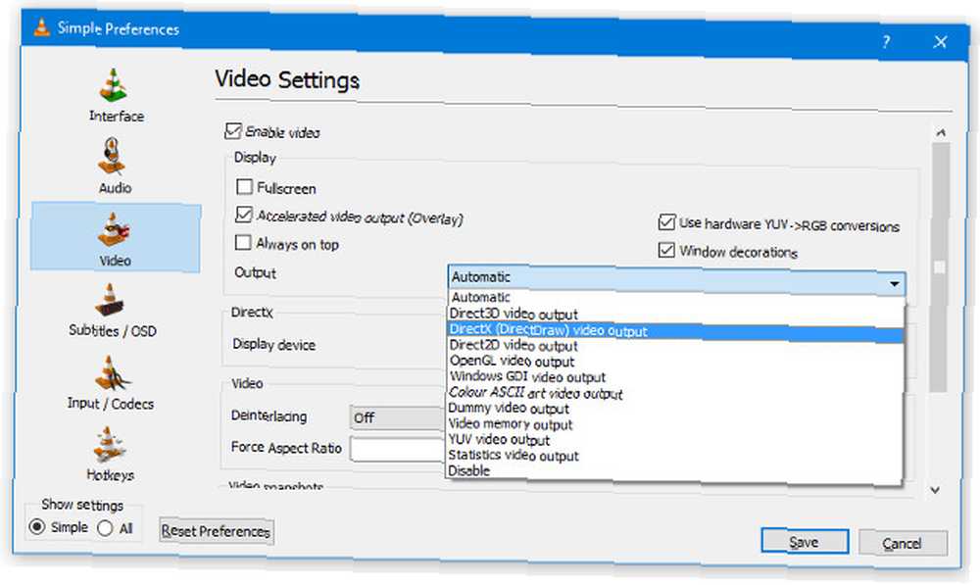Open the Deinterlacing Off dropdown

click(396, 417)
